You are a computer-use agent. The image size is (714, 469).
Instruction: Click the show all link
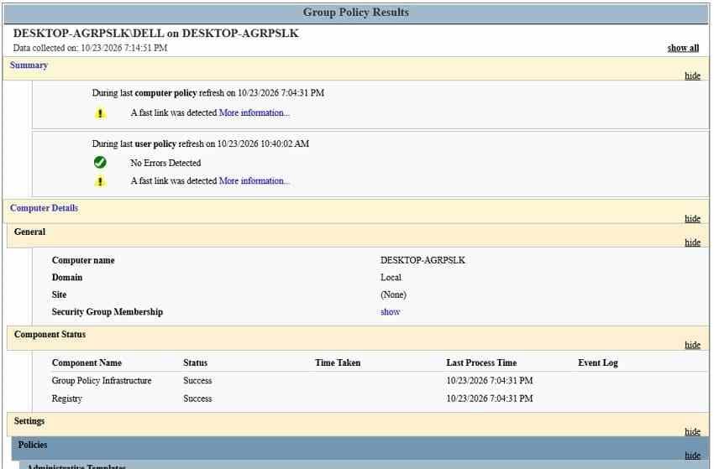pyautogui.click(x=683, y=48)
